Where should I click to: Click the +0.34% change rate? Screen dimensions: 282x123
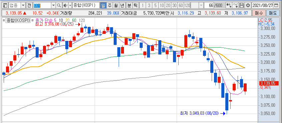tap(53, 13)
